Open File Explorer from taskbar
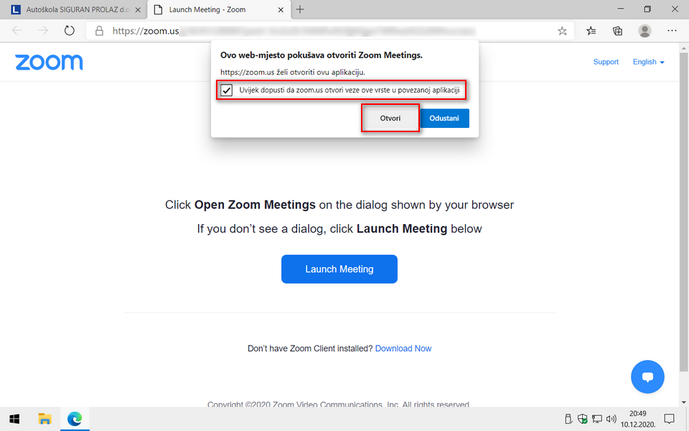The image size is (689, 431). [x=44, y=419]
